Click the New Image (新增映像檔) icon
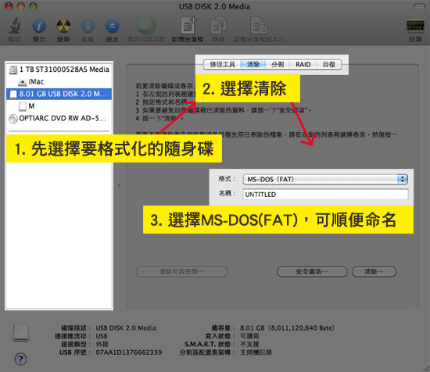 (188, 25)
